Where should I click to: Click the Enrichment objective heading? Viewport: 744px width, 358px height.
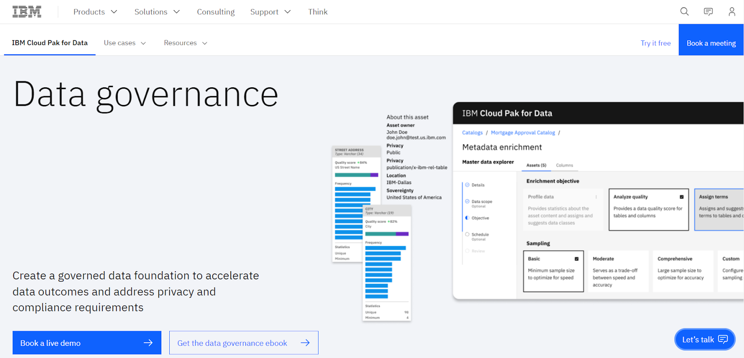click(x=552, y=181)
